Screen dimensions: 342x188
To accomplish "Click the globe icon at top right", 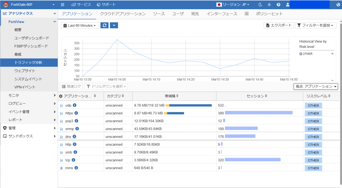I will 338,4.
